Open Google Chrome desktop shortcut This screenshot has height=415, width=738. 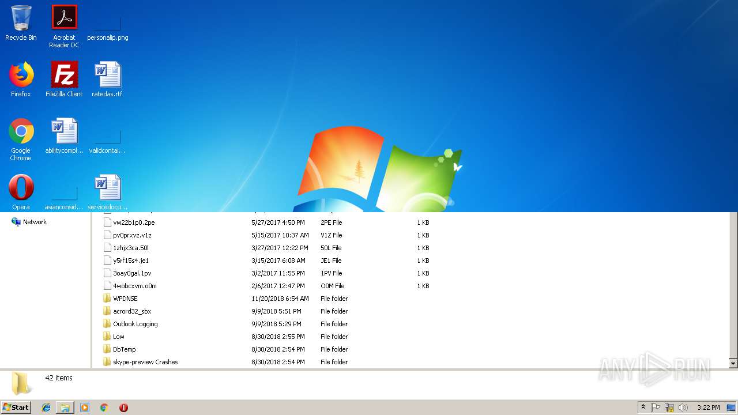pos(21,139)
